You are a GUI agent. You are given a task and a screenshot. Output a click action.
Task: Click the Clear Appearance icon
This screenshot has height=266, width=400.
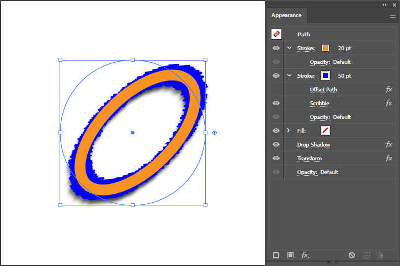coord(351,255)
